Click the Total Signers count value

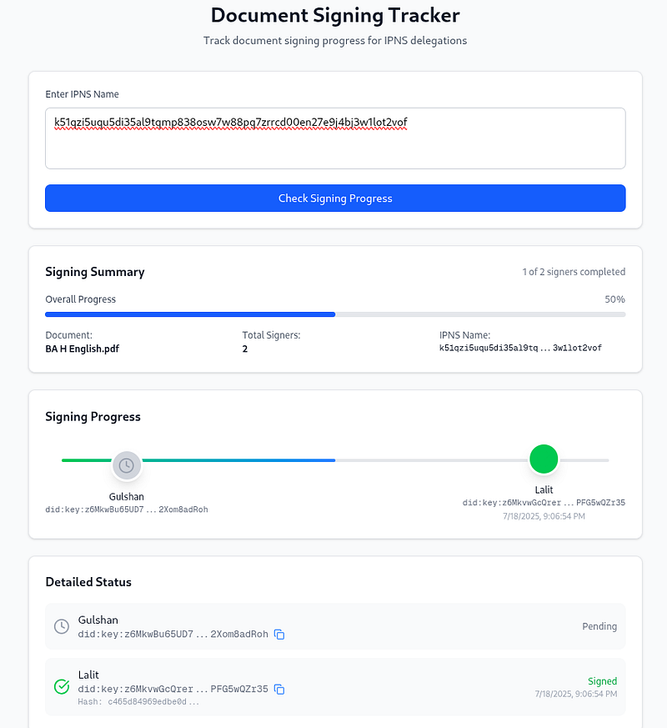[245, 349]
